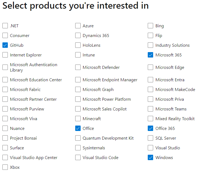Tick the Flip checkbox
Image resolution: width=213 pixels, height=172 pixels.
point(150,36)
